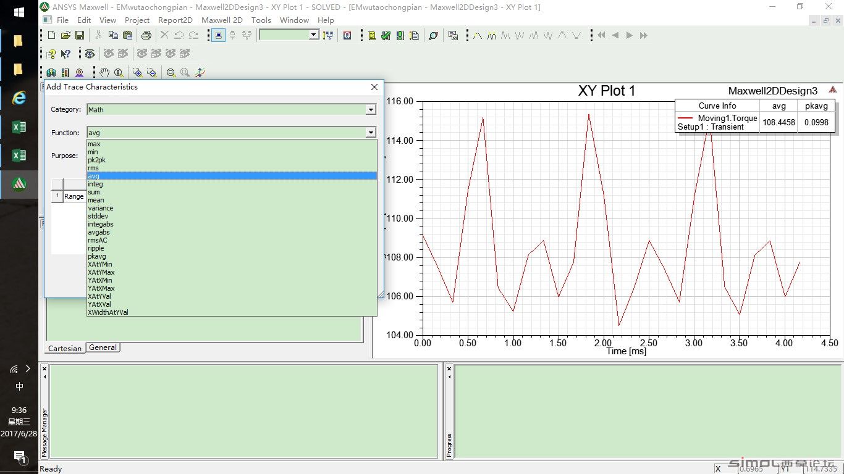Add maximum marker yellow peaks icon
Viewport: 844px width, 474px height.
tap(492, 35)
